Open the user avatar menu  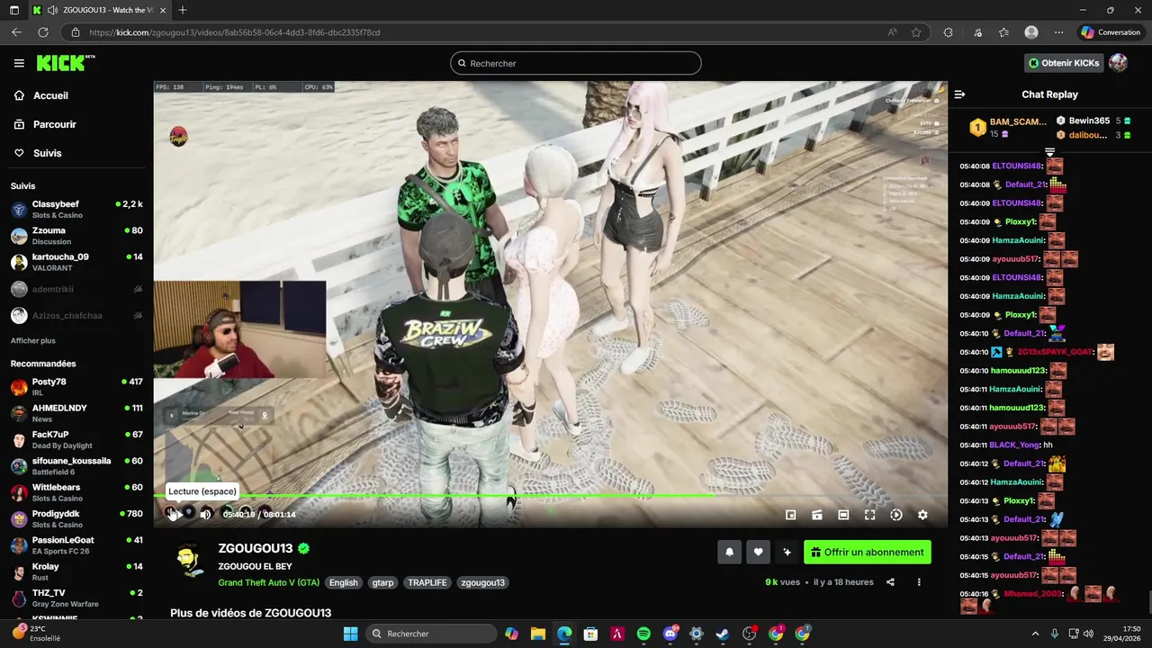point(1119,63)
